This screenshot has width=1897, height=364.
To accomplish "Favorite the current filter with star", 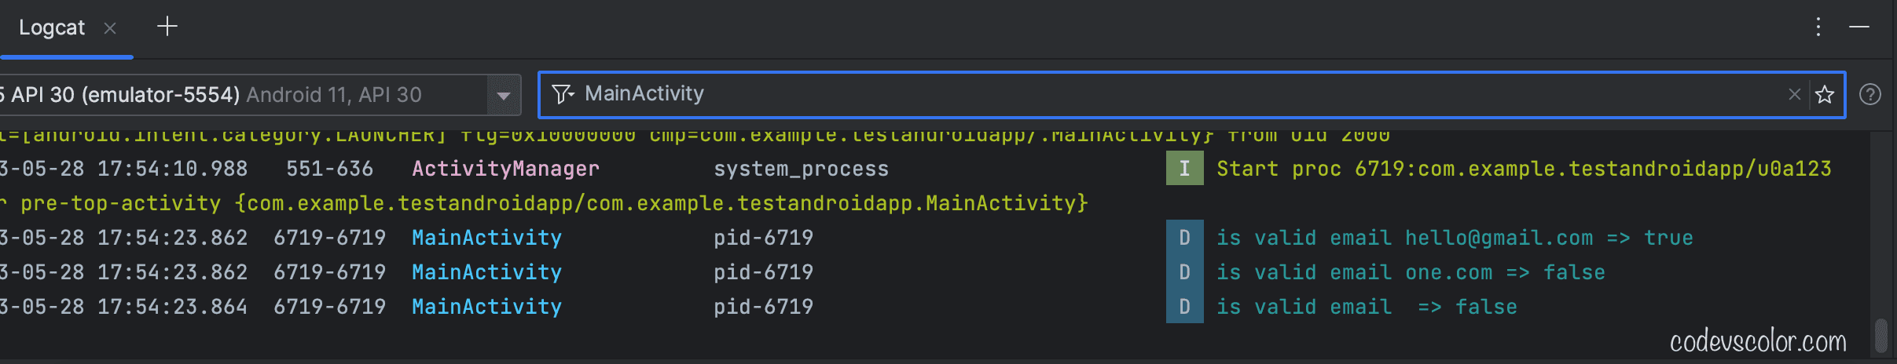I will coord(1825,94).
